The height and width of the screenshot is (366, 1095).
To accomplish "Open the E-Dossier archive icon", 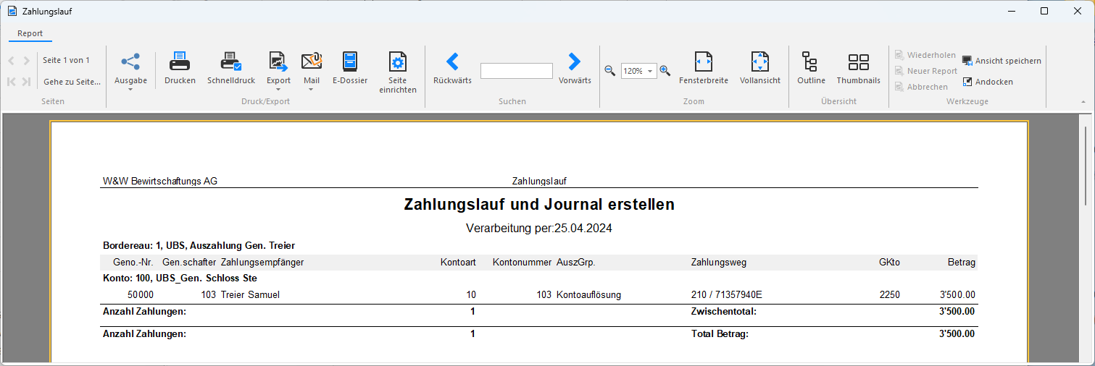I will [350, 61].
